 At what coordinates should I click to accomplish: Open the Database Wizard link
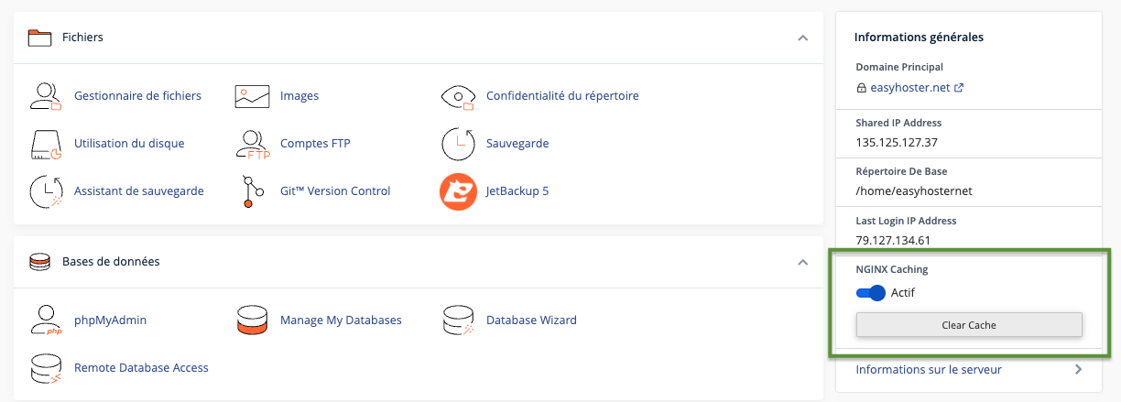pos(531,321)
